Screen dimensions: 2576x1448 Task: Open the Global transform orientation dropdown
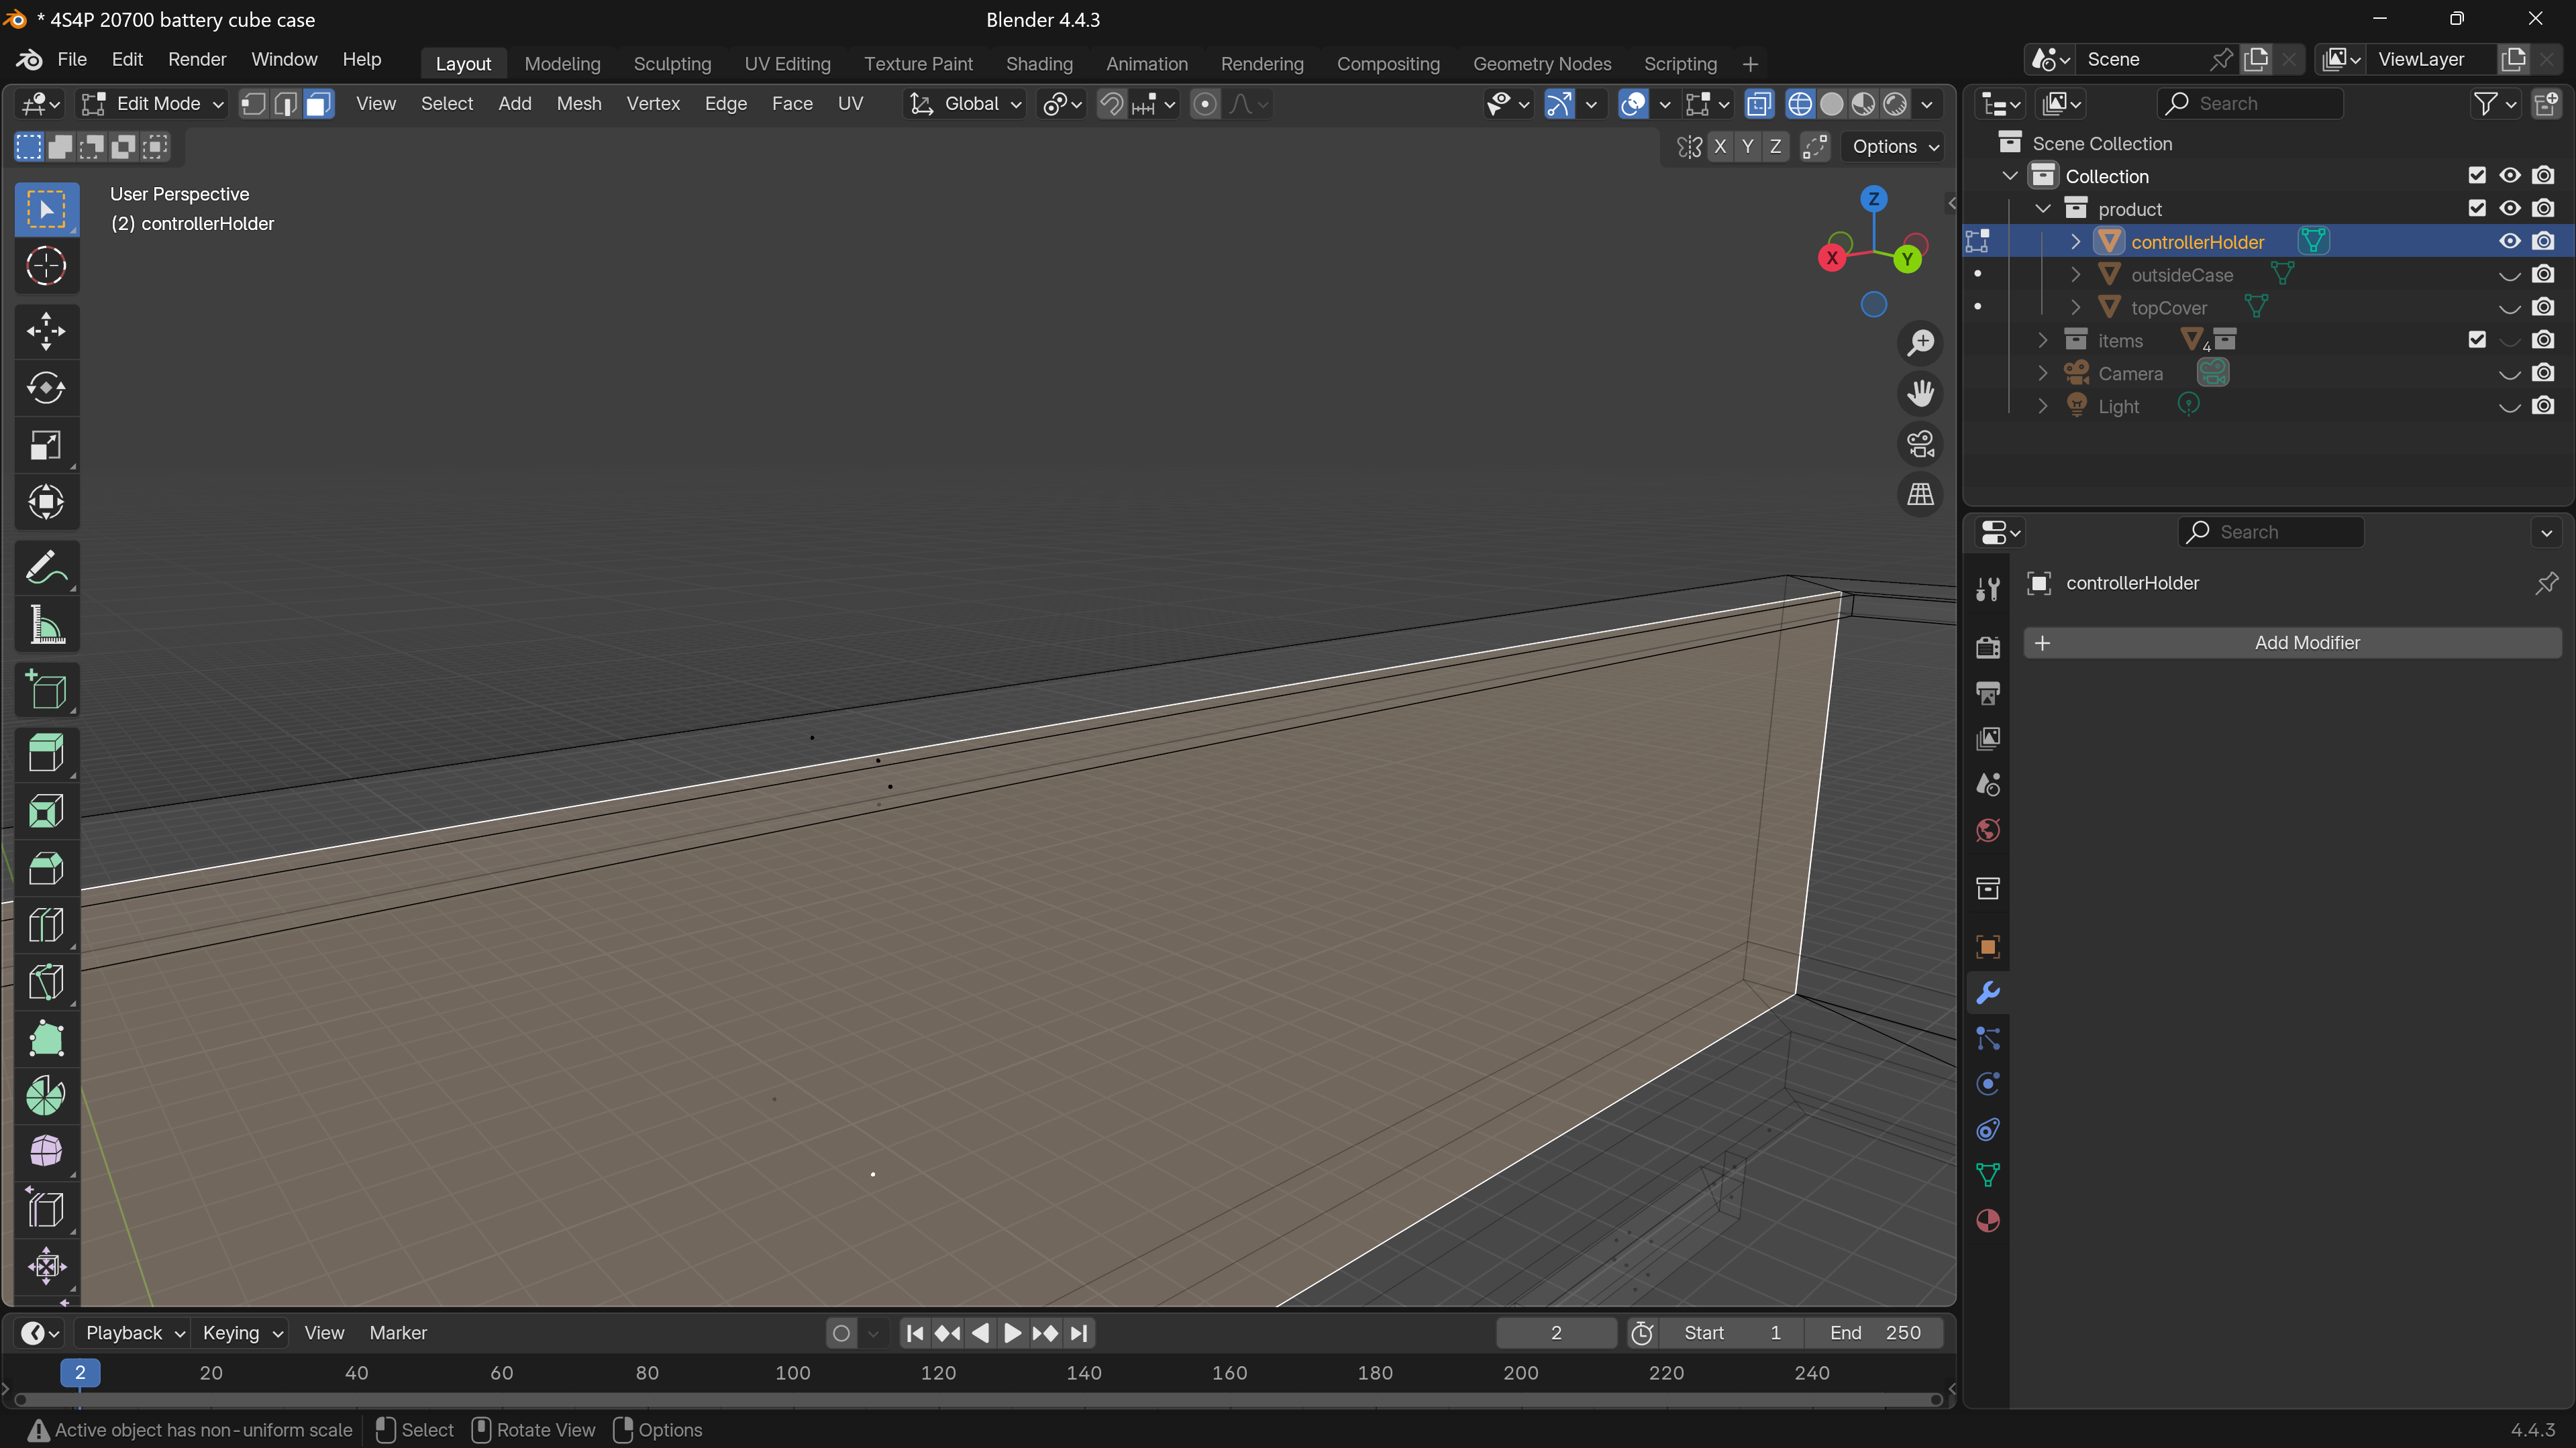[x=966, y=104]
